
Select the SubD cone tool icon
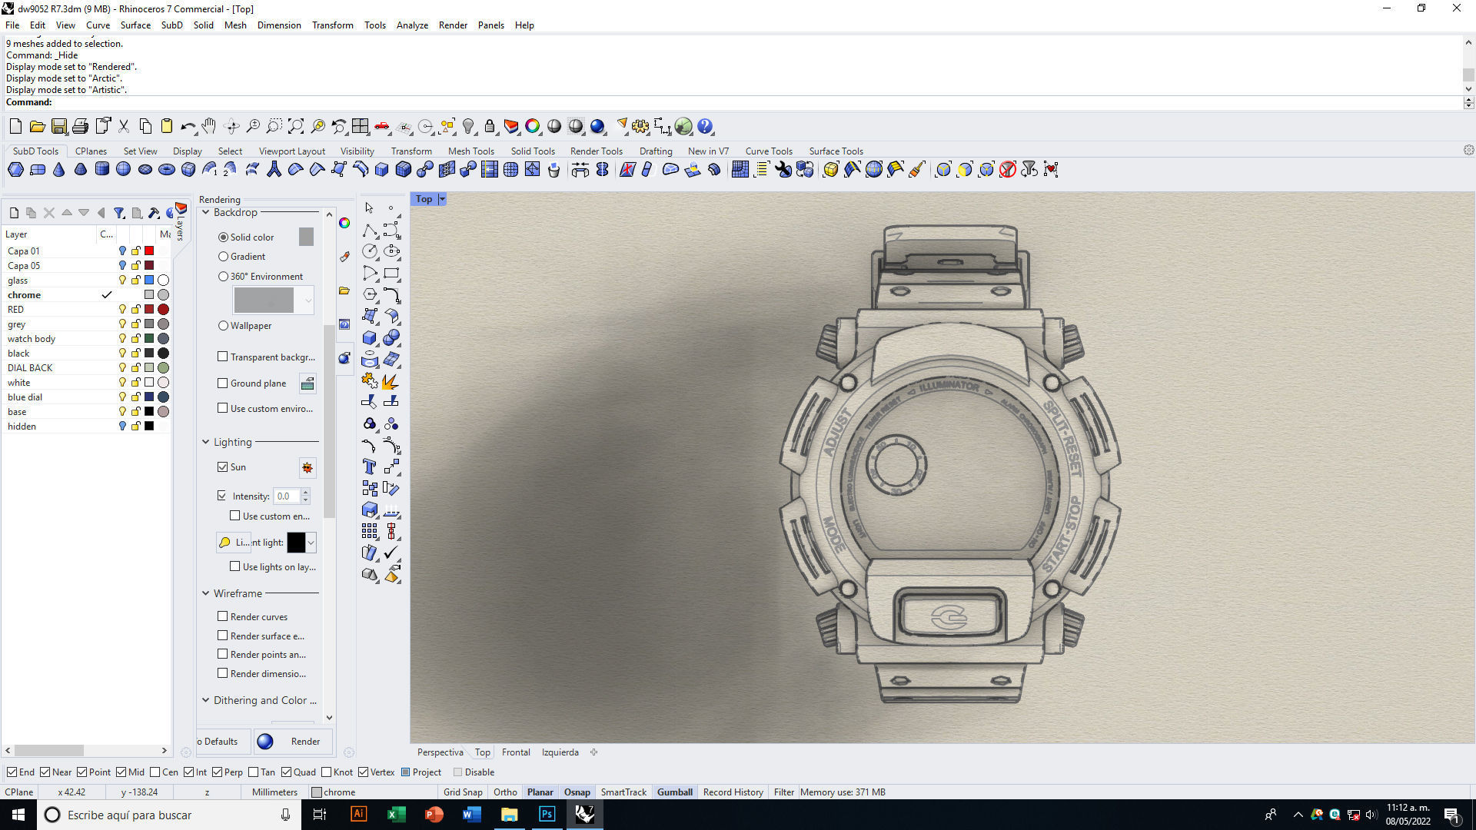click(58, 169)
